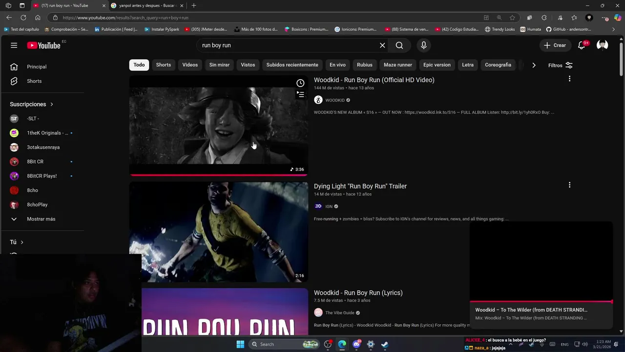Select the Rubius filter chip

click(x=364, y=65)
